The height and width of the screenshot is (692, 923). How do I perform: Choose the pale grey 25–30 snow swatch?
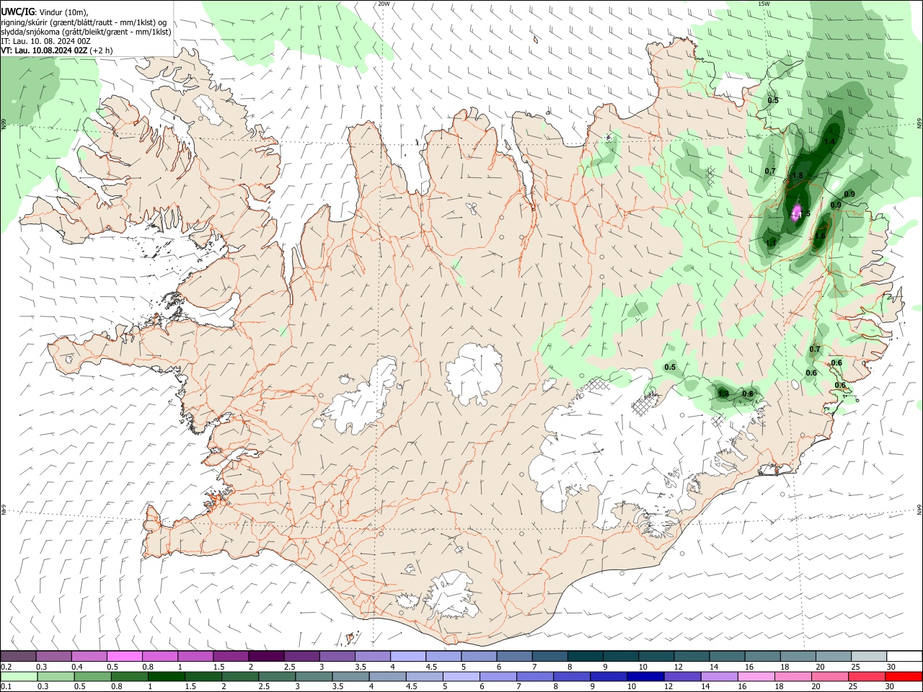868,656
